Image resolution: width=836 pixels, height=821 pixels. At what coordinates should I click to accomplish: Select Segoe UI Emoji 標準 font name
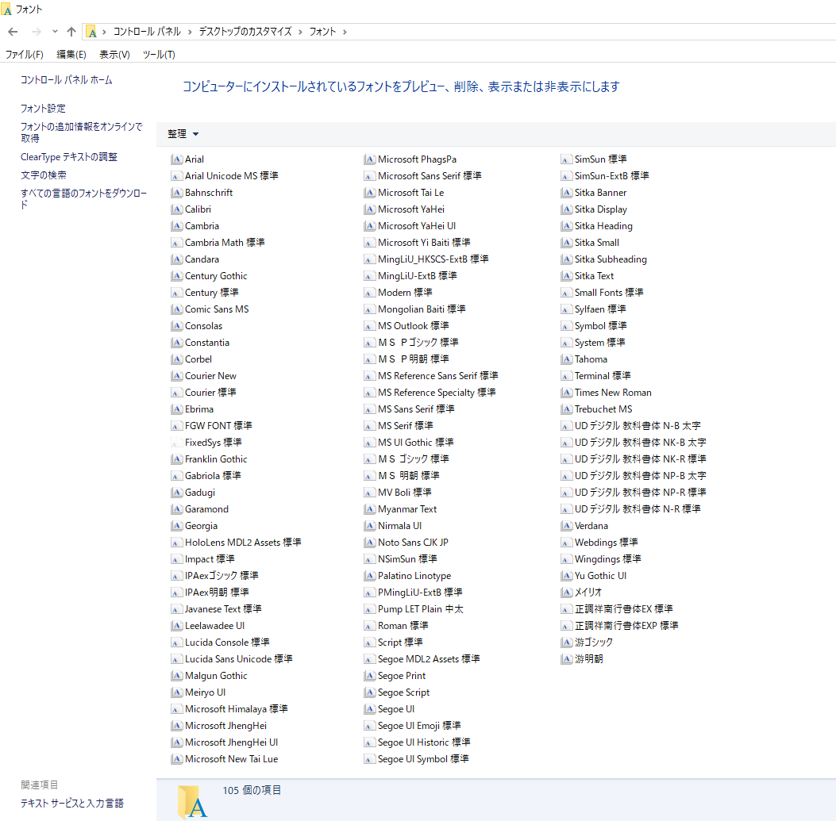pyautogui.click(x=419, y=726)
